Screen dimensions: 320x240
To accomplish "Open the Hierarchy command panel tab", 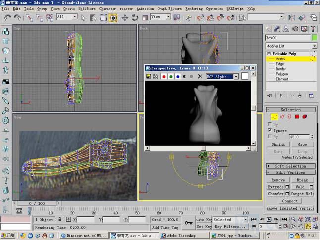I will (x=286, y=29).
